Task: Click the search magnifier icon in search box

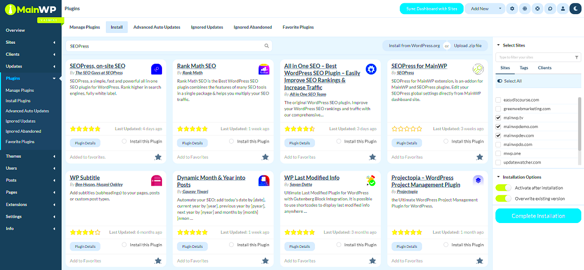Action: 267,46
